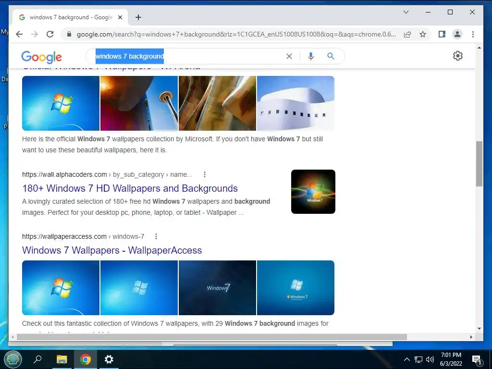
Task: Open the clock showing 7:01 PM
Action: tap(451, 359)
